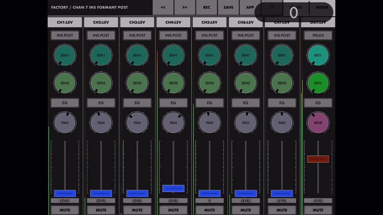
Task: Toggle channel 1 INS:POST insert routing
Action: tap(65, 35)
